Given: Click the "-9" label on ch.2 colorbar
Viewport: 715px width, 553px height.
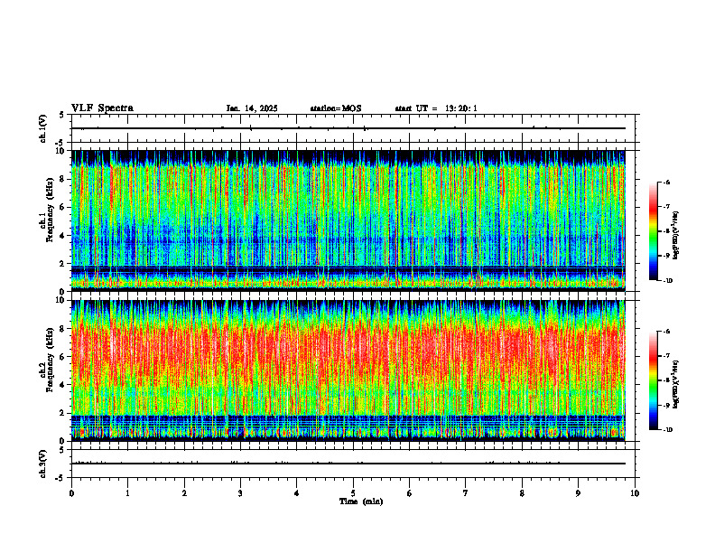Looking at the screenshot, I should pyautogui.click(x=666, y=405).
